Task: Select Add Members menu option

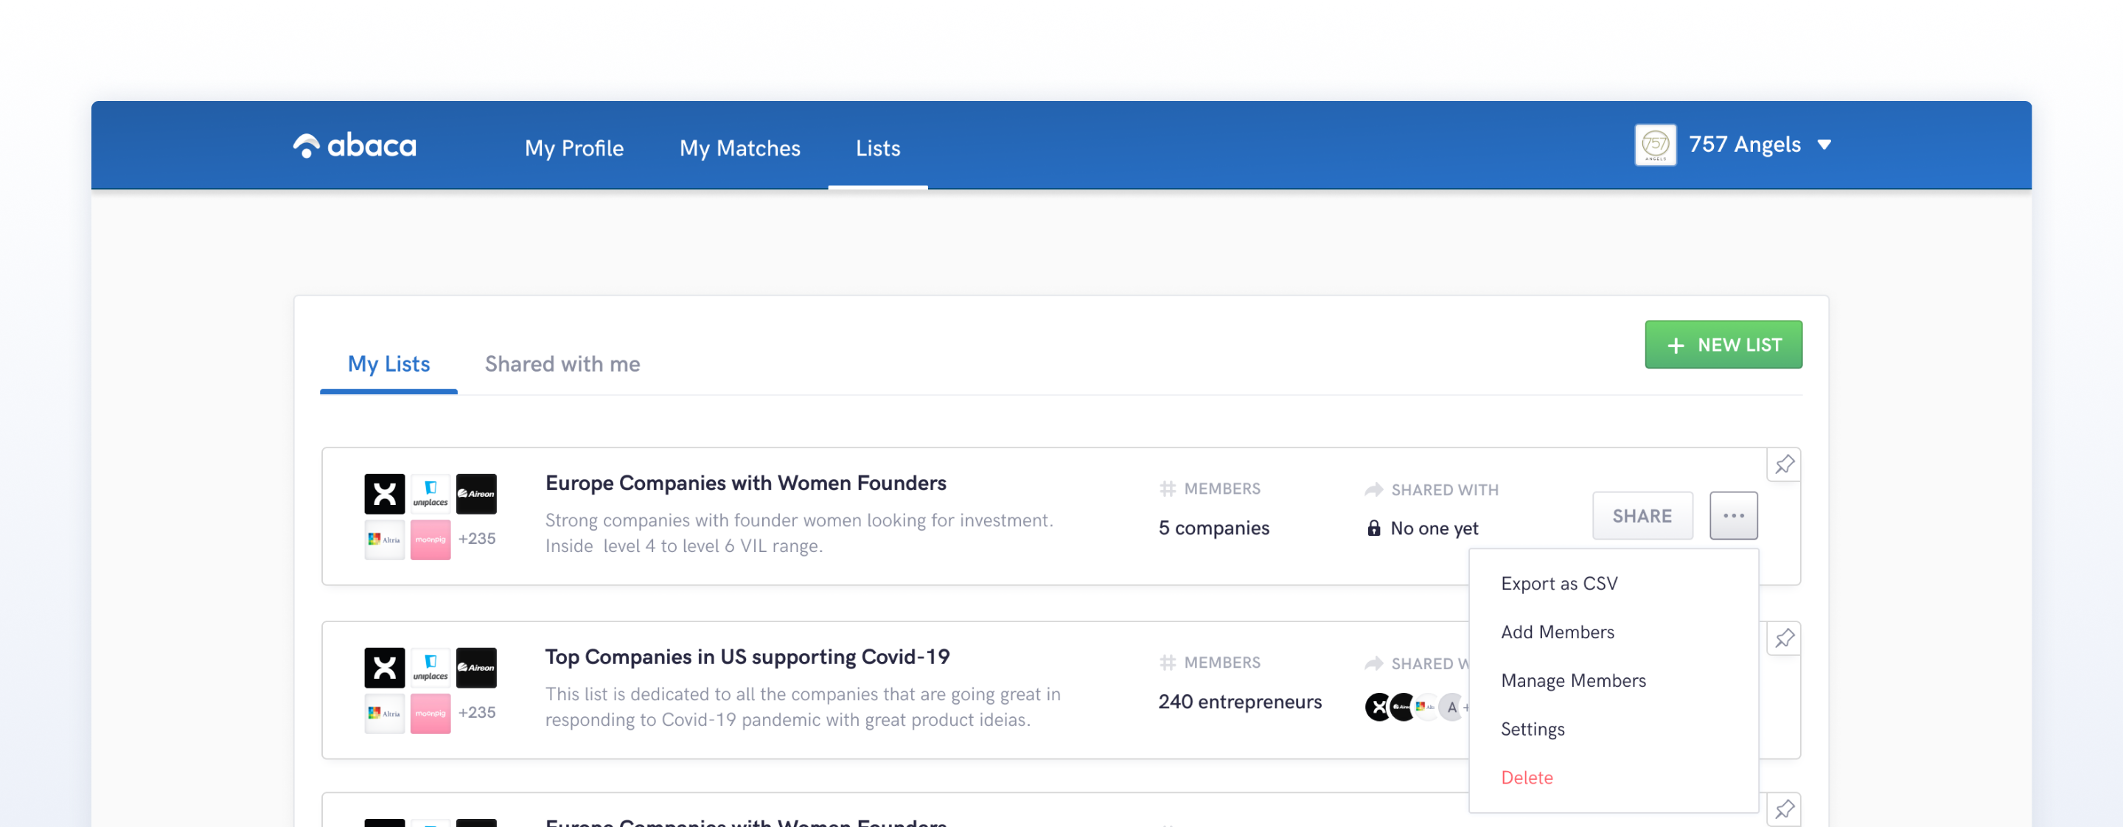Action: pyautogui.click(x=1557, y=632)
